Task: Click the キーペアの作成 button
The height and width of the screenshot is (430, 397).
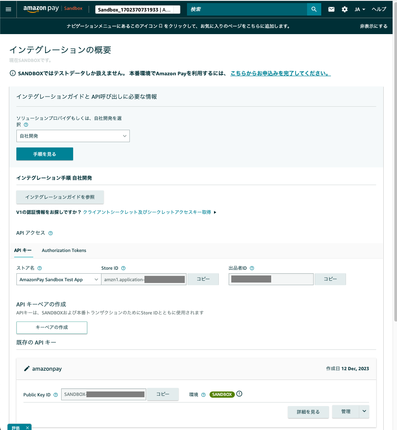Action: click(51, 327)
